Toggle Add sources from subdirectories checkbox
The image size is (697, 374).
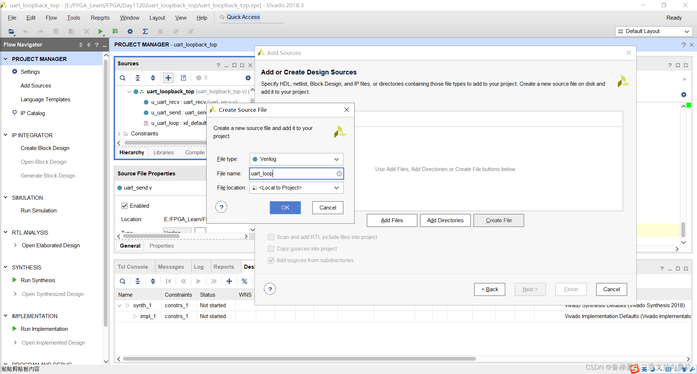coord(271,260)
